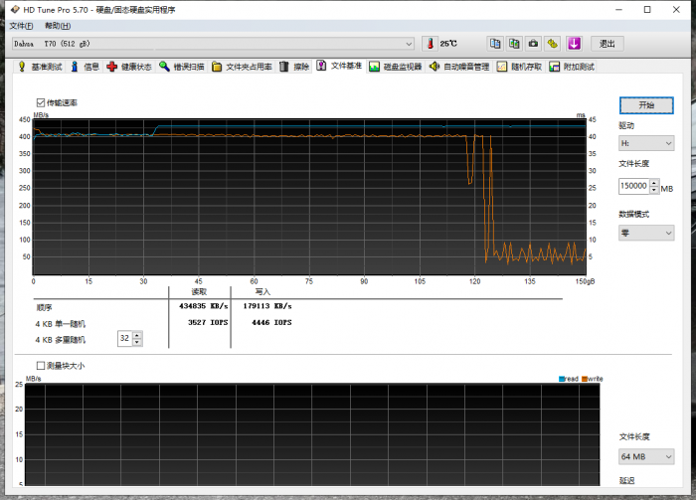Go to the 基准测试 benchmark tab
The width and height of the screenshot is (696, 500).
click(40, 67)
